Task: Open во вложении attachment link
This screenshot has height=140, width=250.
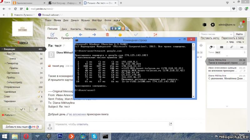Action: click(x=77, y=114)
